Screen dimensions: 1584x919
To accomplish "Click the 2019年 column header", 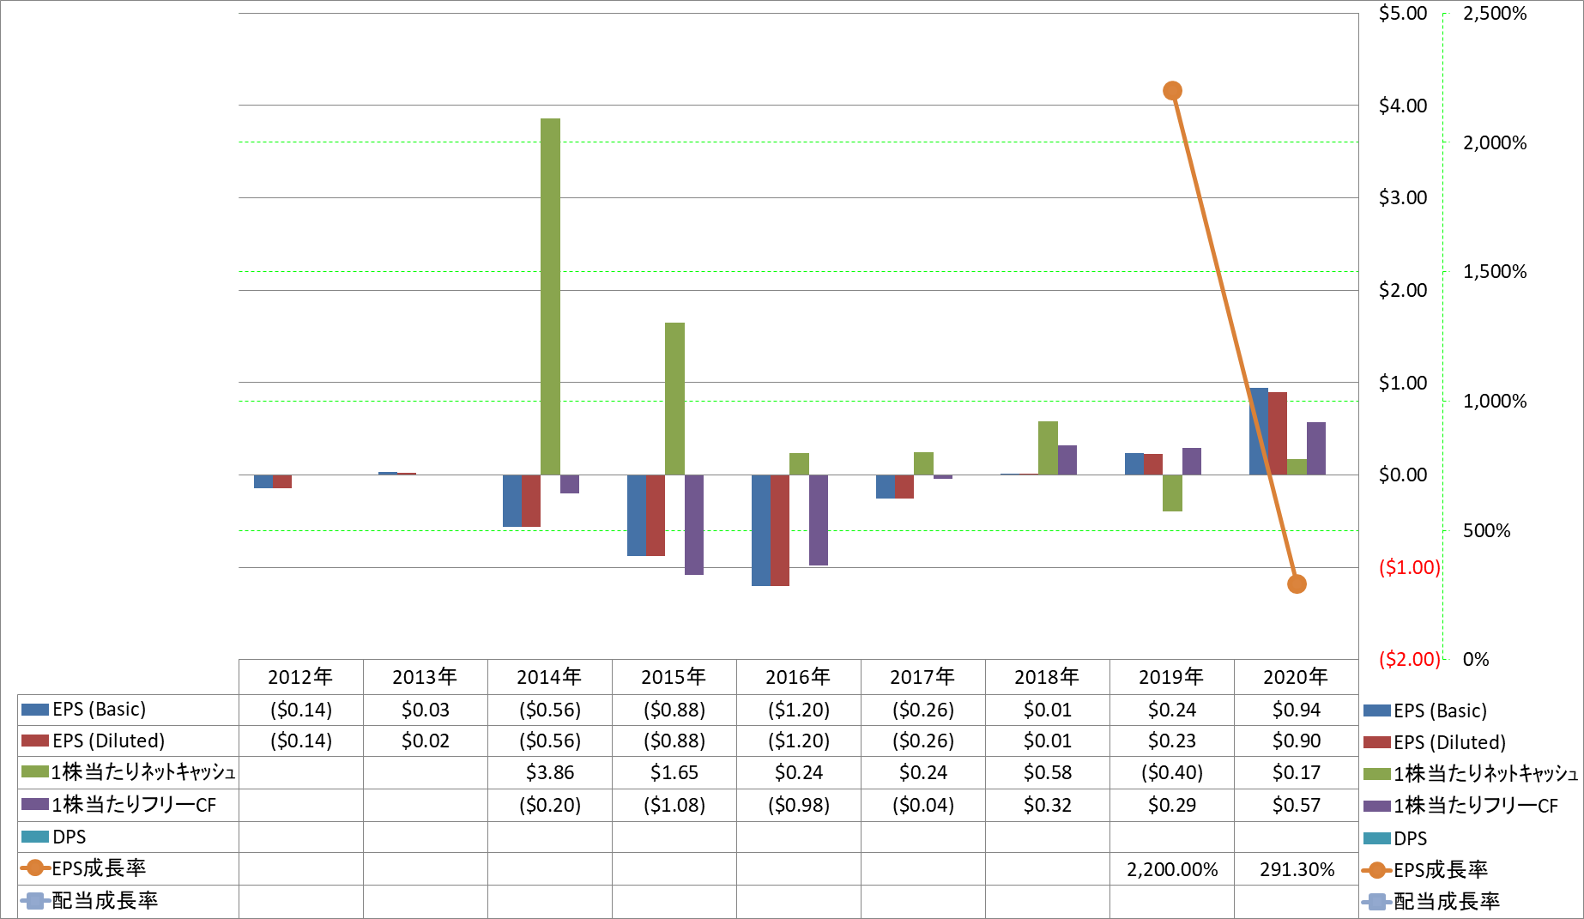I will click(1171, 677).
